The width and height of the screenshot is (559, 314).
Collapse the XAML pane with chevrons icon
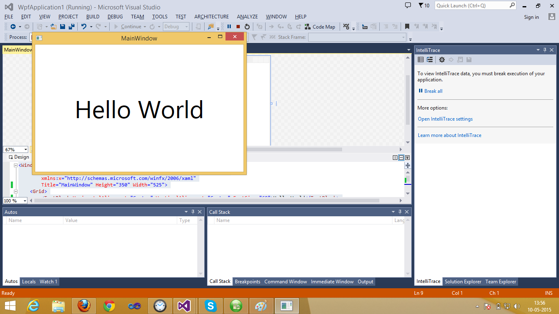[x=407, y=157]
